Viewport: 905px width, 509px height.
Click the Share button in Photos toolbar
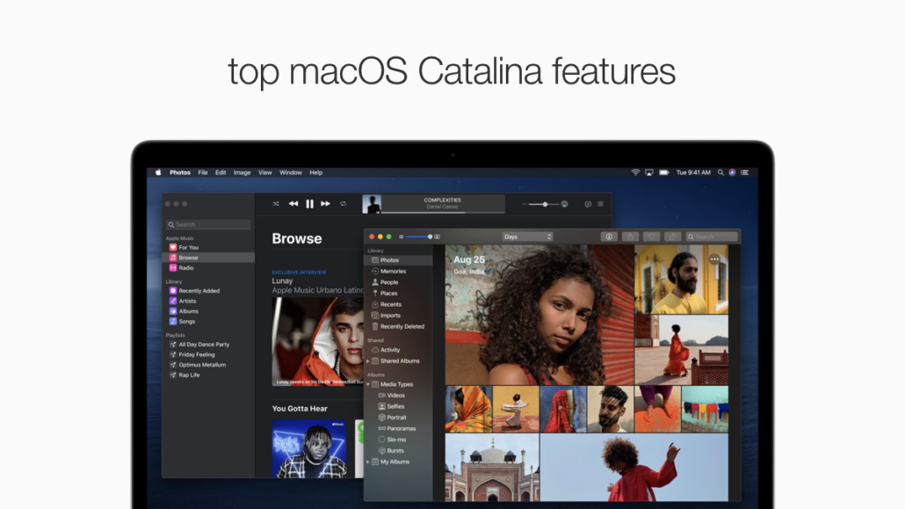(630, 236)
